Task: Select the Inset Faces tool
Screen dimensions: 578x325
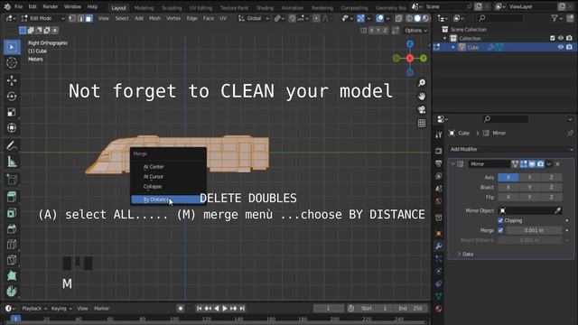Action: (12, 213)
